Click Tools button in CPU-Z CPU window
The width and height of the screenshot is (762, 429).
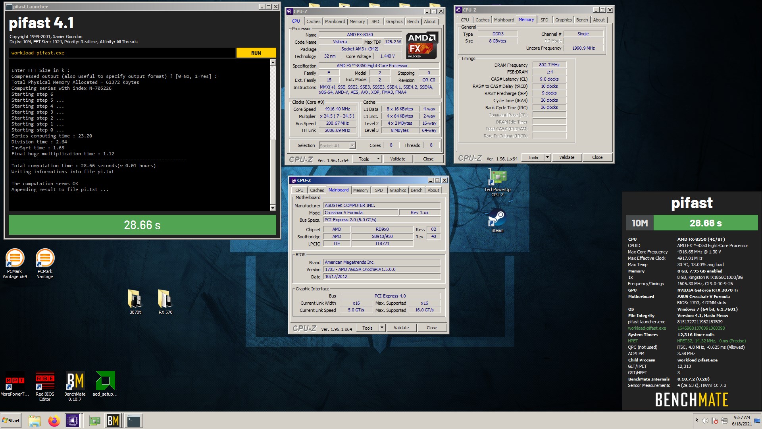click(364, 159)
